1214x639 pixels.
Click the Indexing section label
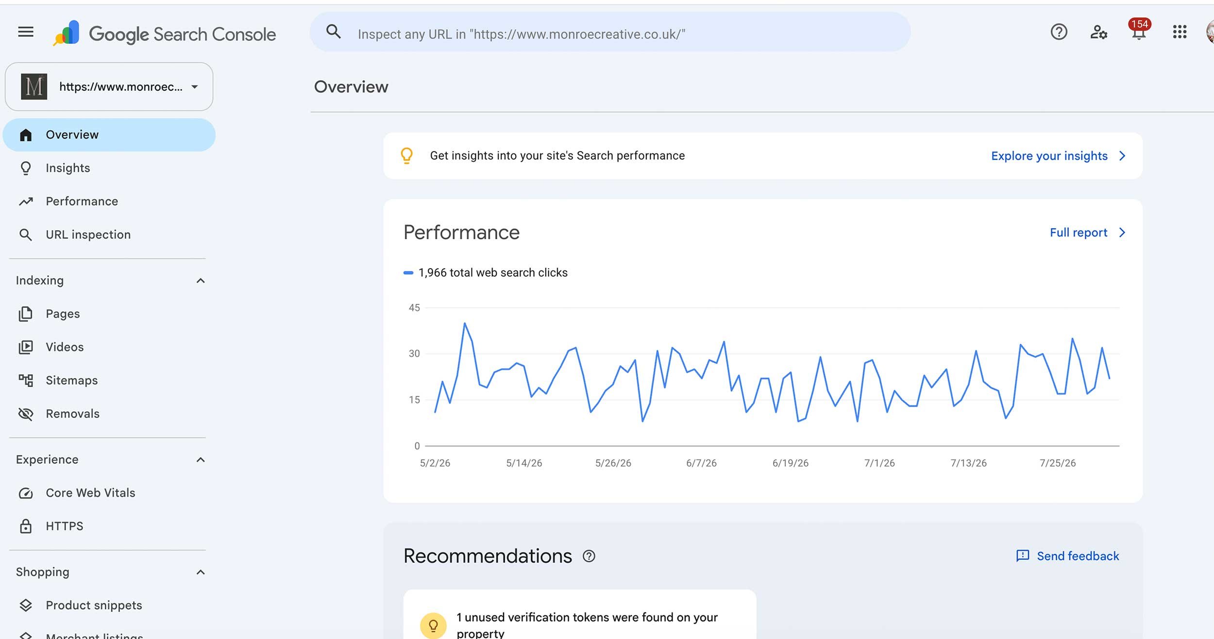tap(40, 281)
